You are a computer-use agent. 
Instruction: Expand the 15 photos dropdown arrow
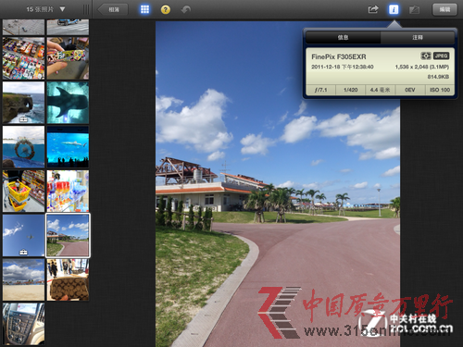(62, 9)
